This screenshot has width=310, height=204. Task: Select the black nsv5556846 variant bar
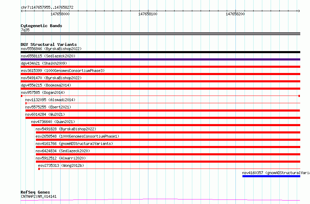point(160,52)
